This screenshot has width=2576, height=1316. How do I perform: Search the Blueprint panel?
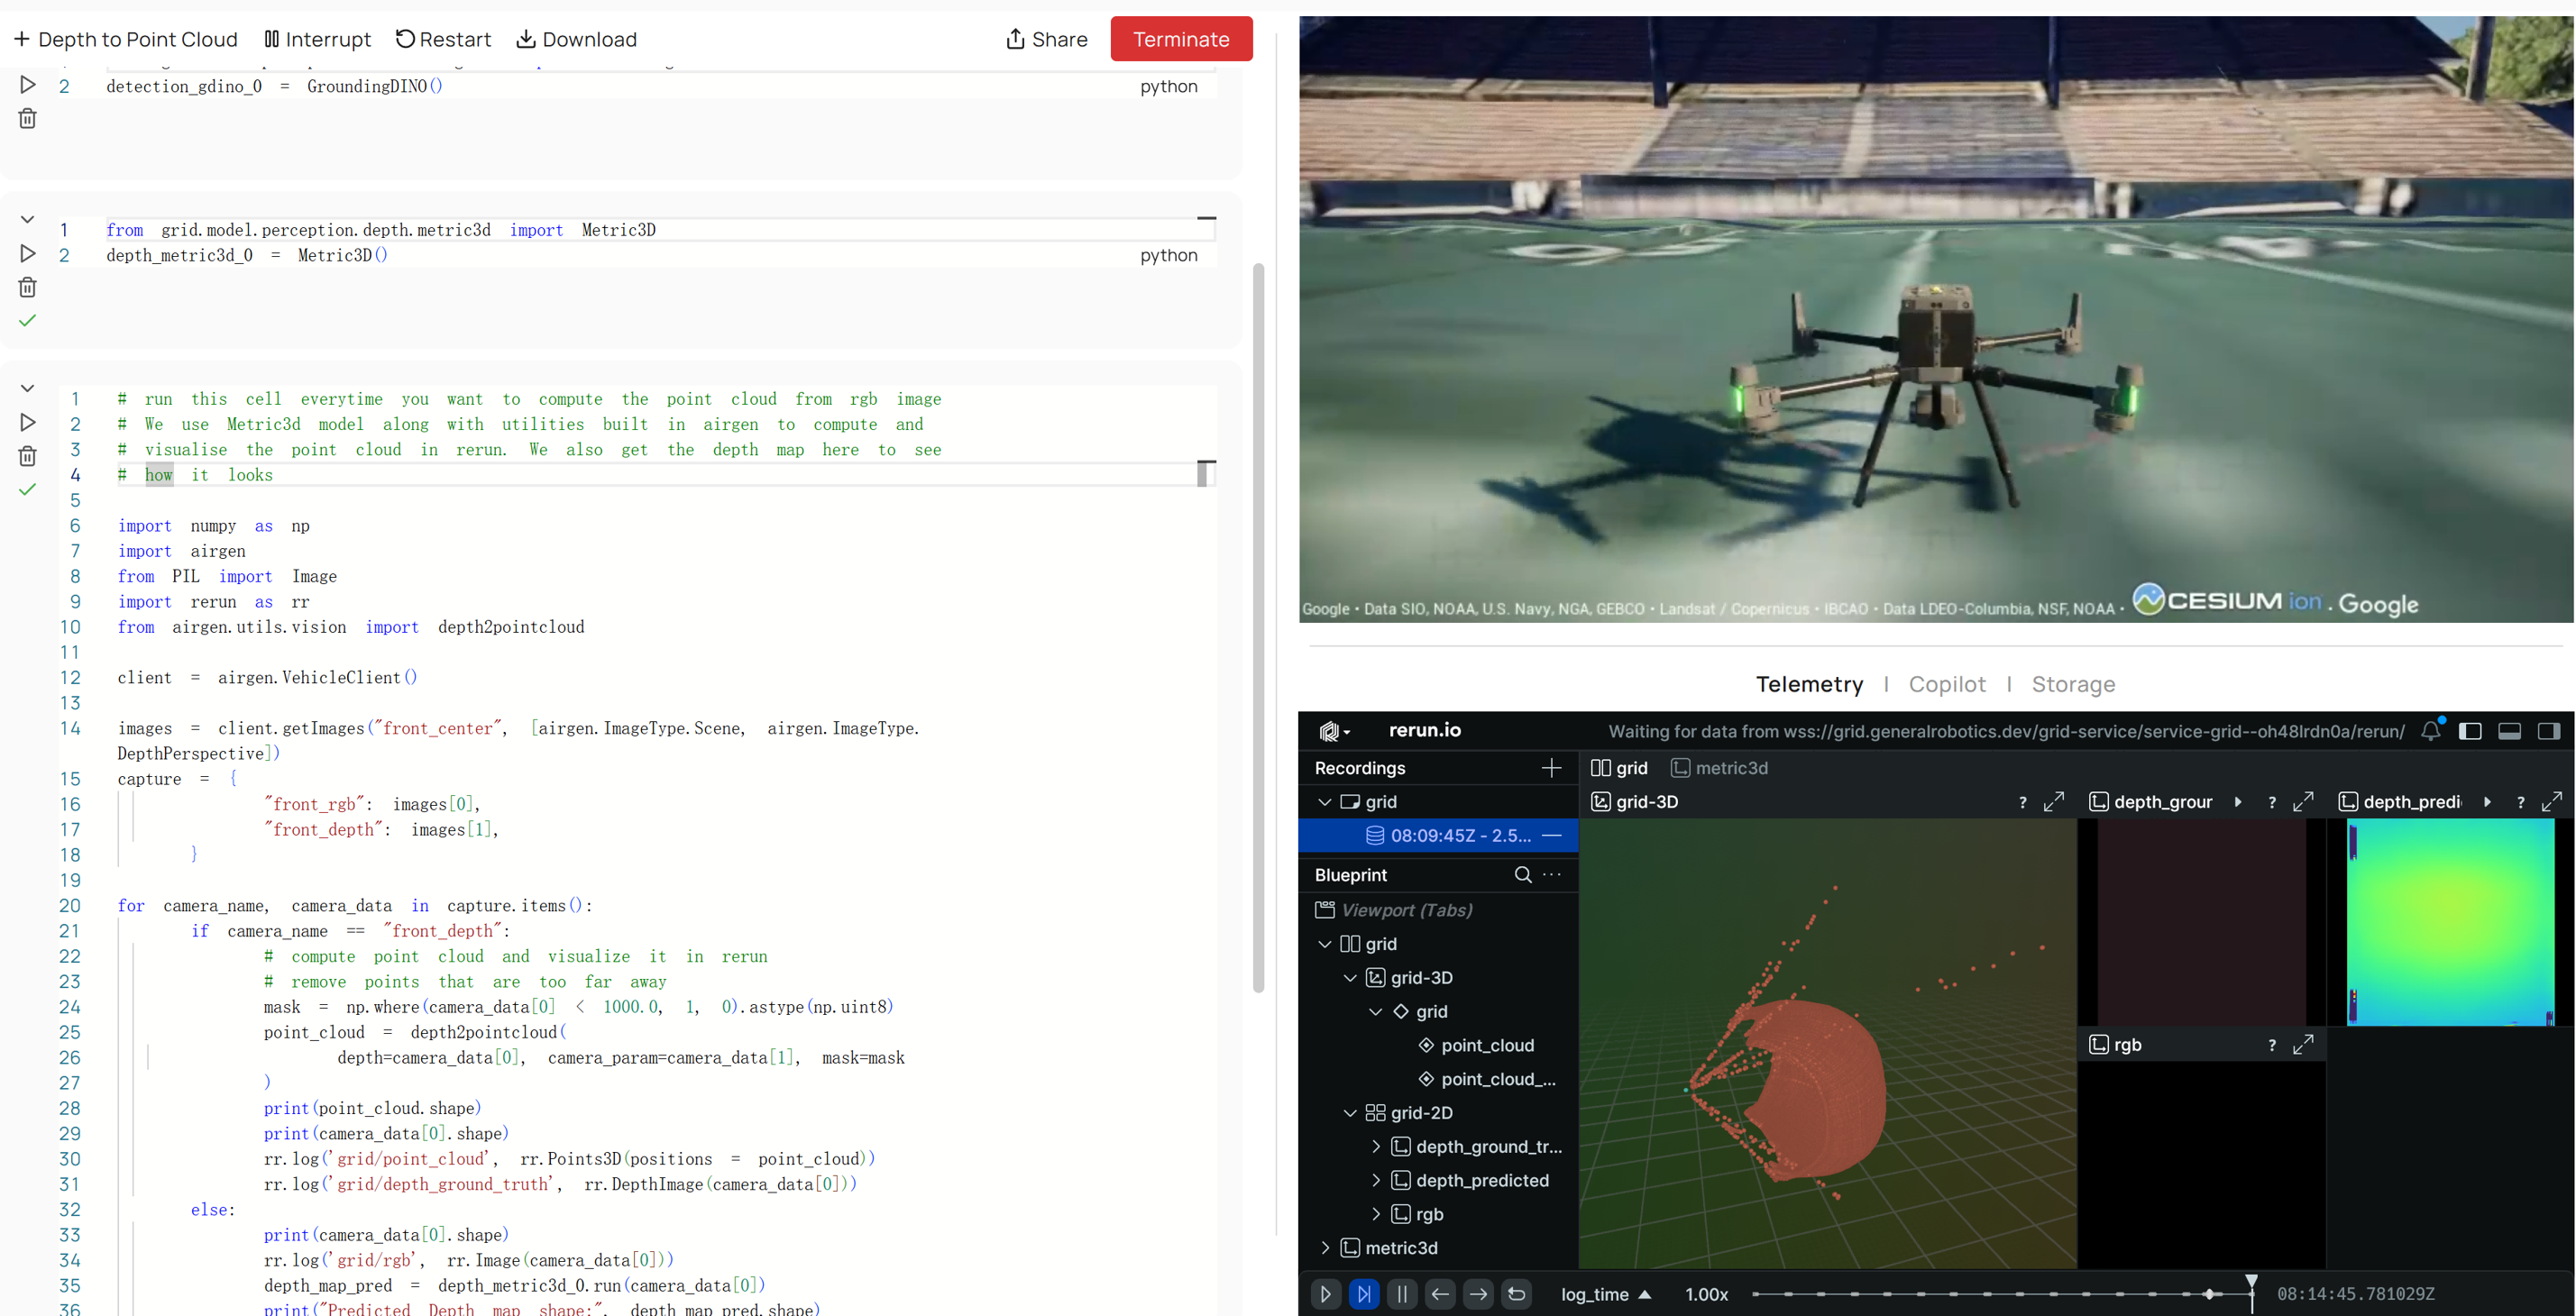(1522, 875)
